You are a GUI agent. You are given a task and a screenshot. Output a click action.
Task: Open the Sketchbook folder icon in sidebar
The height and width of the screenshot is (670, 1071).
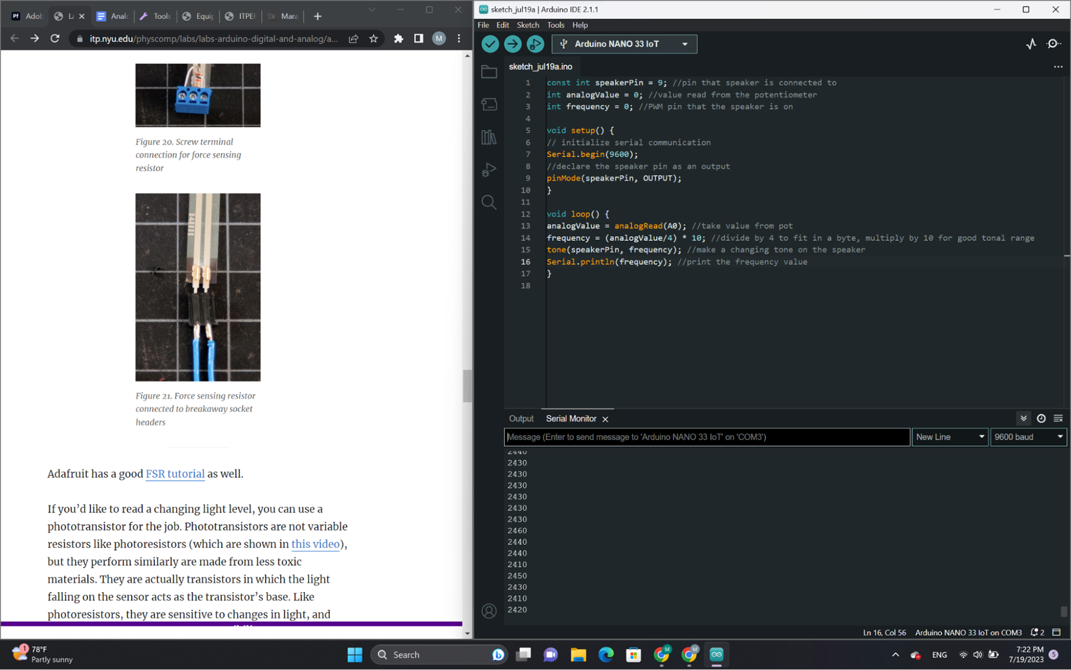[489, 71]
